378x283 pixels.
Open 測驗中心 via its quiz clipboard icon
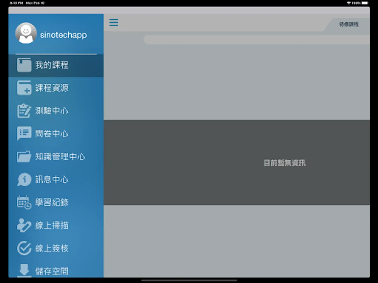point(24,111)
